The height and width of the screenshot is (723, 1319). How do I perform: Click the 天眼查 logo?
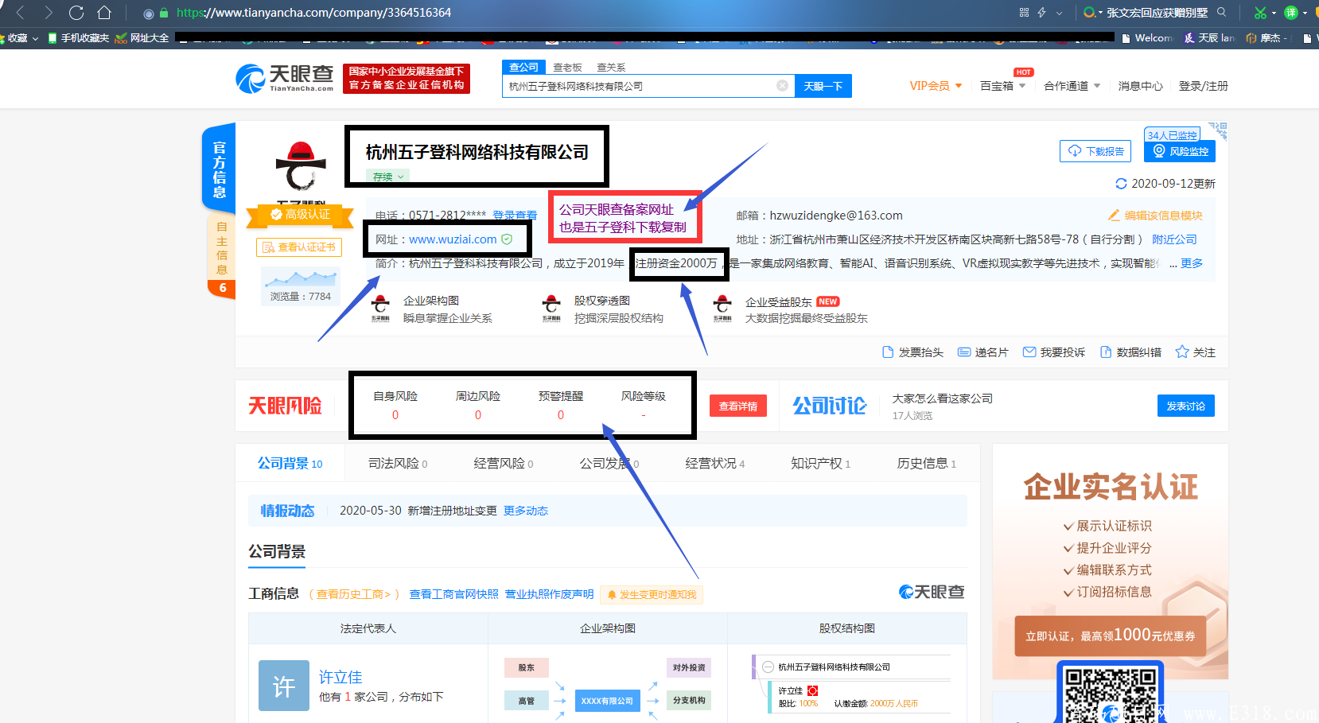coord(284,79)
